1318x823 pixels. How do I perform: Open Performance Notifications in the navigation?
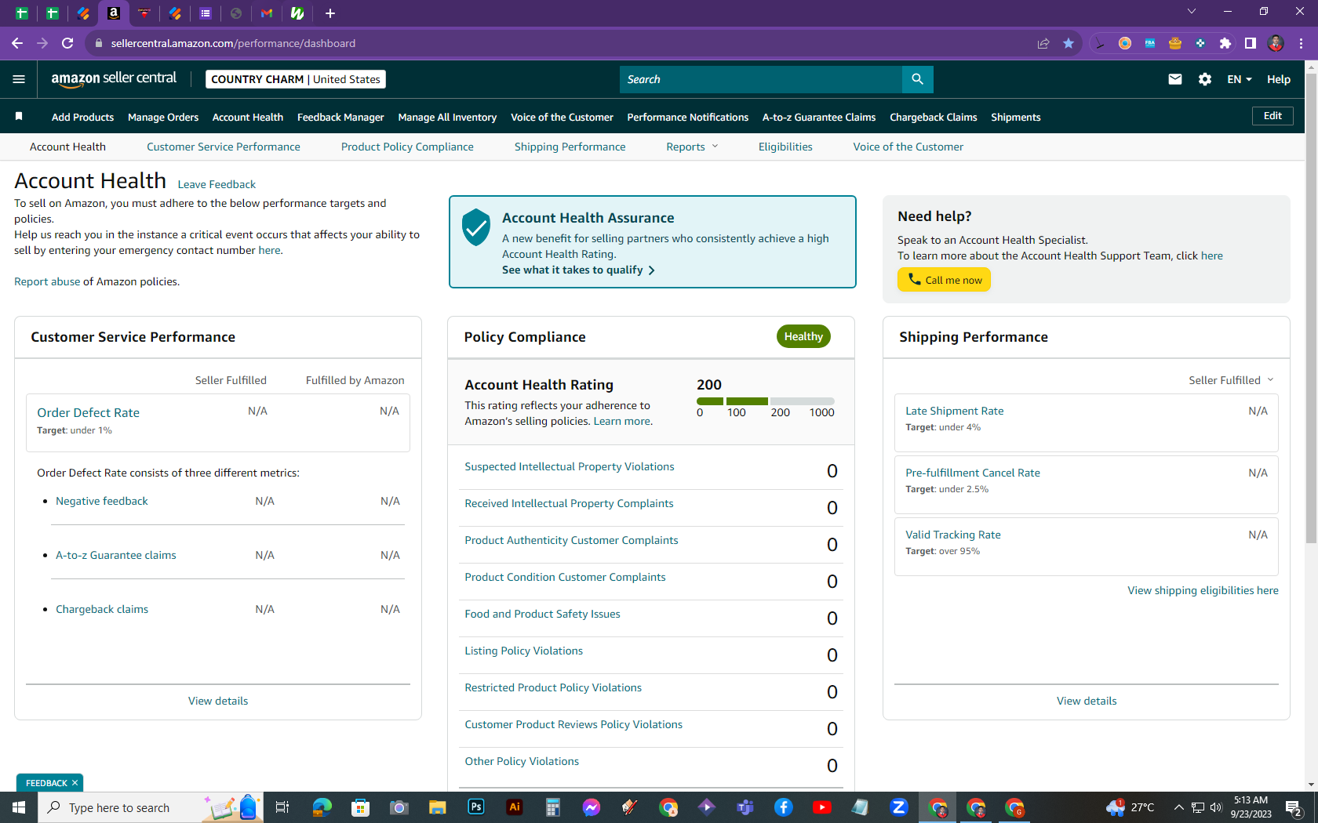pos(688,117)
